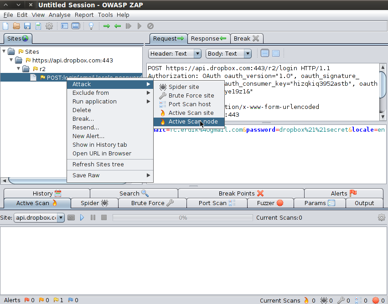
Task: Click the continue play toolbar icon
Action: pyautogui.click(x=140, y=26)
